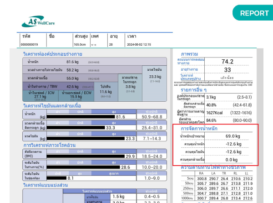The height and width of the screenshot is (203, 273).
Task: Click the weight bar ending at 81.6
Action: point(86,117)
